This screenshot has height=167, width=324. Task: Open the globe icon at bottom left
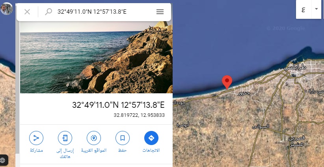3,160
